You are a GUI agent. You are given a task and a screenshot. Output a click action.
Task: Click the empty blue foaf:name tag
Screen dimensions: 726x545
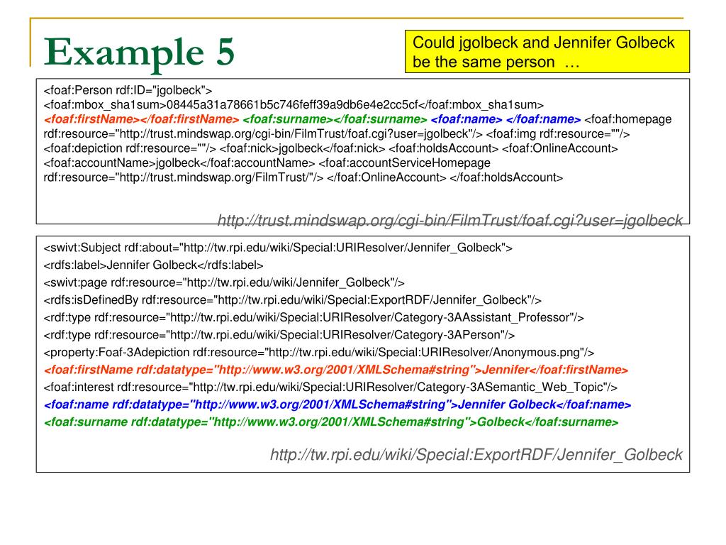point(506,119)
